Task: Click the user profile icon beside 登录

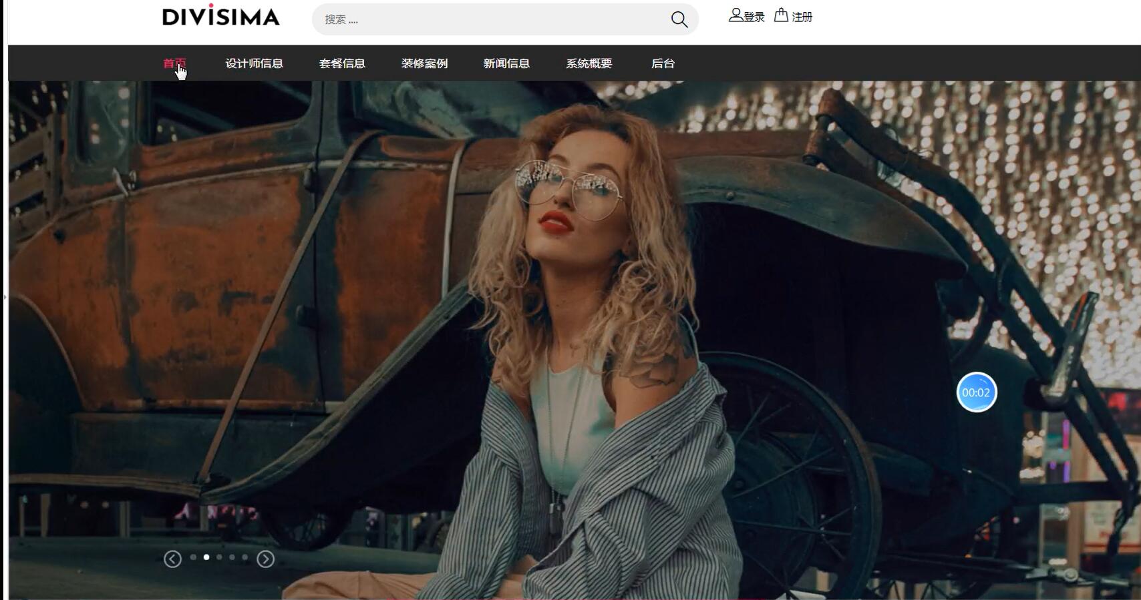Action: [735, 15]
